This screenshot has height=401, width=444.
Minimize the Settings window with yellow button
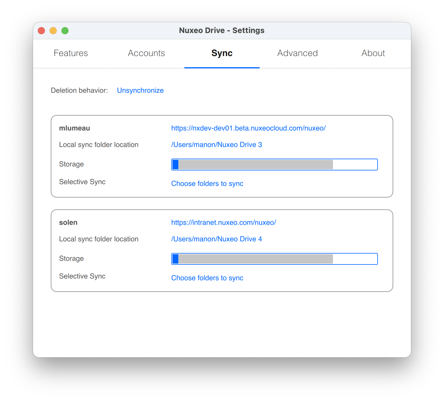[53, 31]
